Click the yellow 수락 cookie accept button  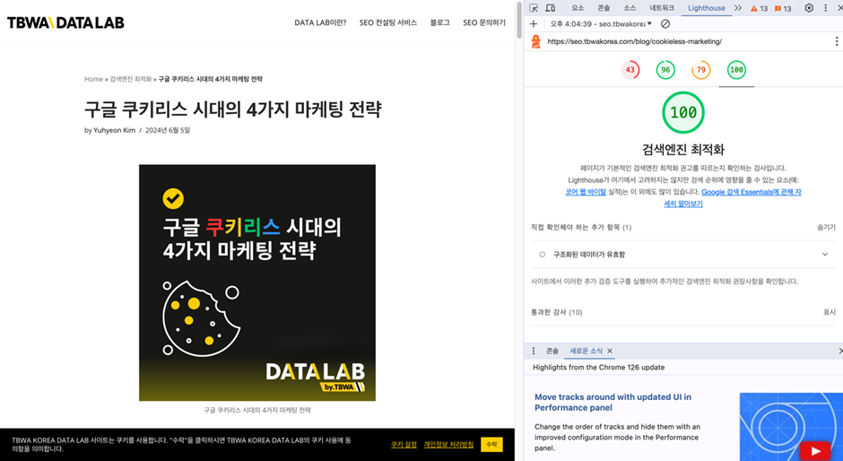491,444
